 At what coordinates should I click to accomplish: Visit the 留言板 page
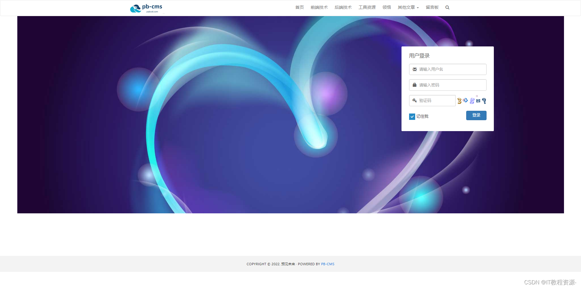432,8
